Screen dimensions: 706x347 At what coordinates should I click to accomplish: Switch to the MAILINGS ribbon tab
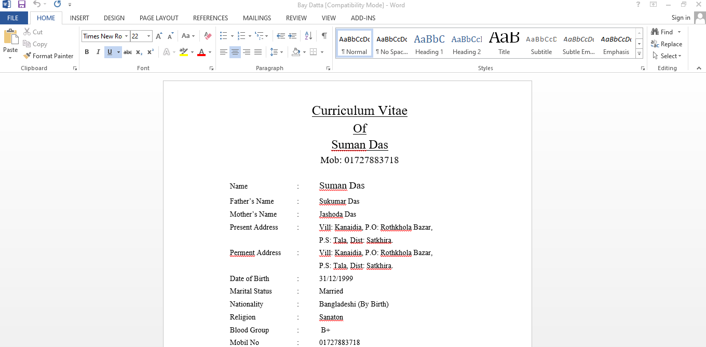pos(256,18)
